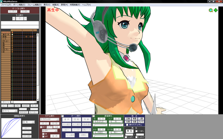The image size is (223, 139).
Task: Click previous lip morph « arrow beside あ
Action: 110,122
